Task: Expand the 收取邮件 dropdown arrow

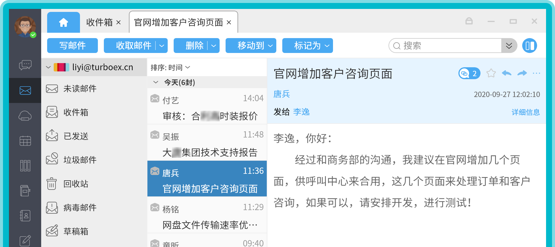Action: point(162,46)
